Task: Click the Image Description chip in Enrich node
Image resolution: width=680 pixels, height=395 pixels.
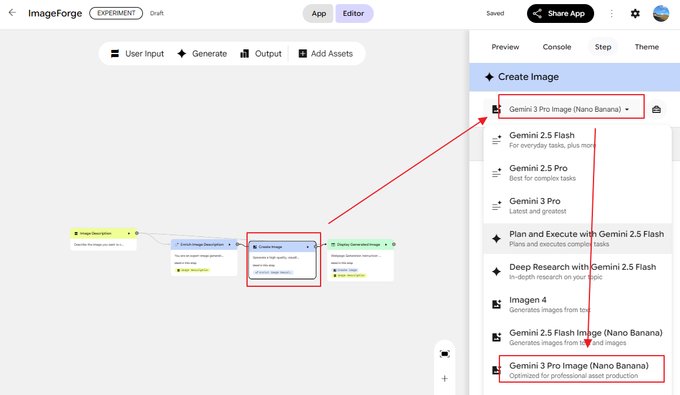Action: click(x=192, y=270)
